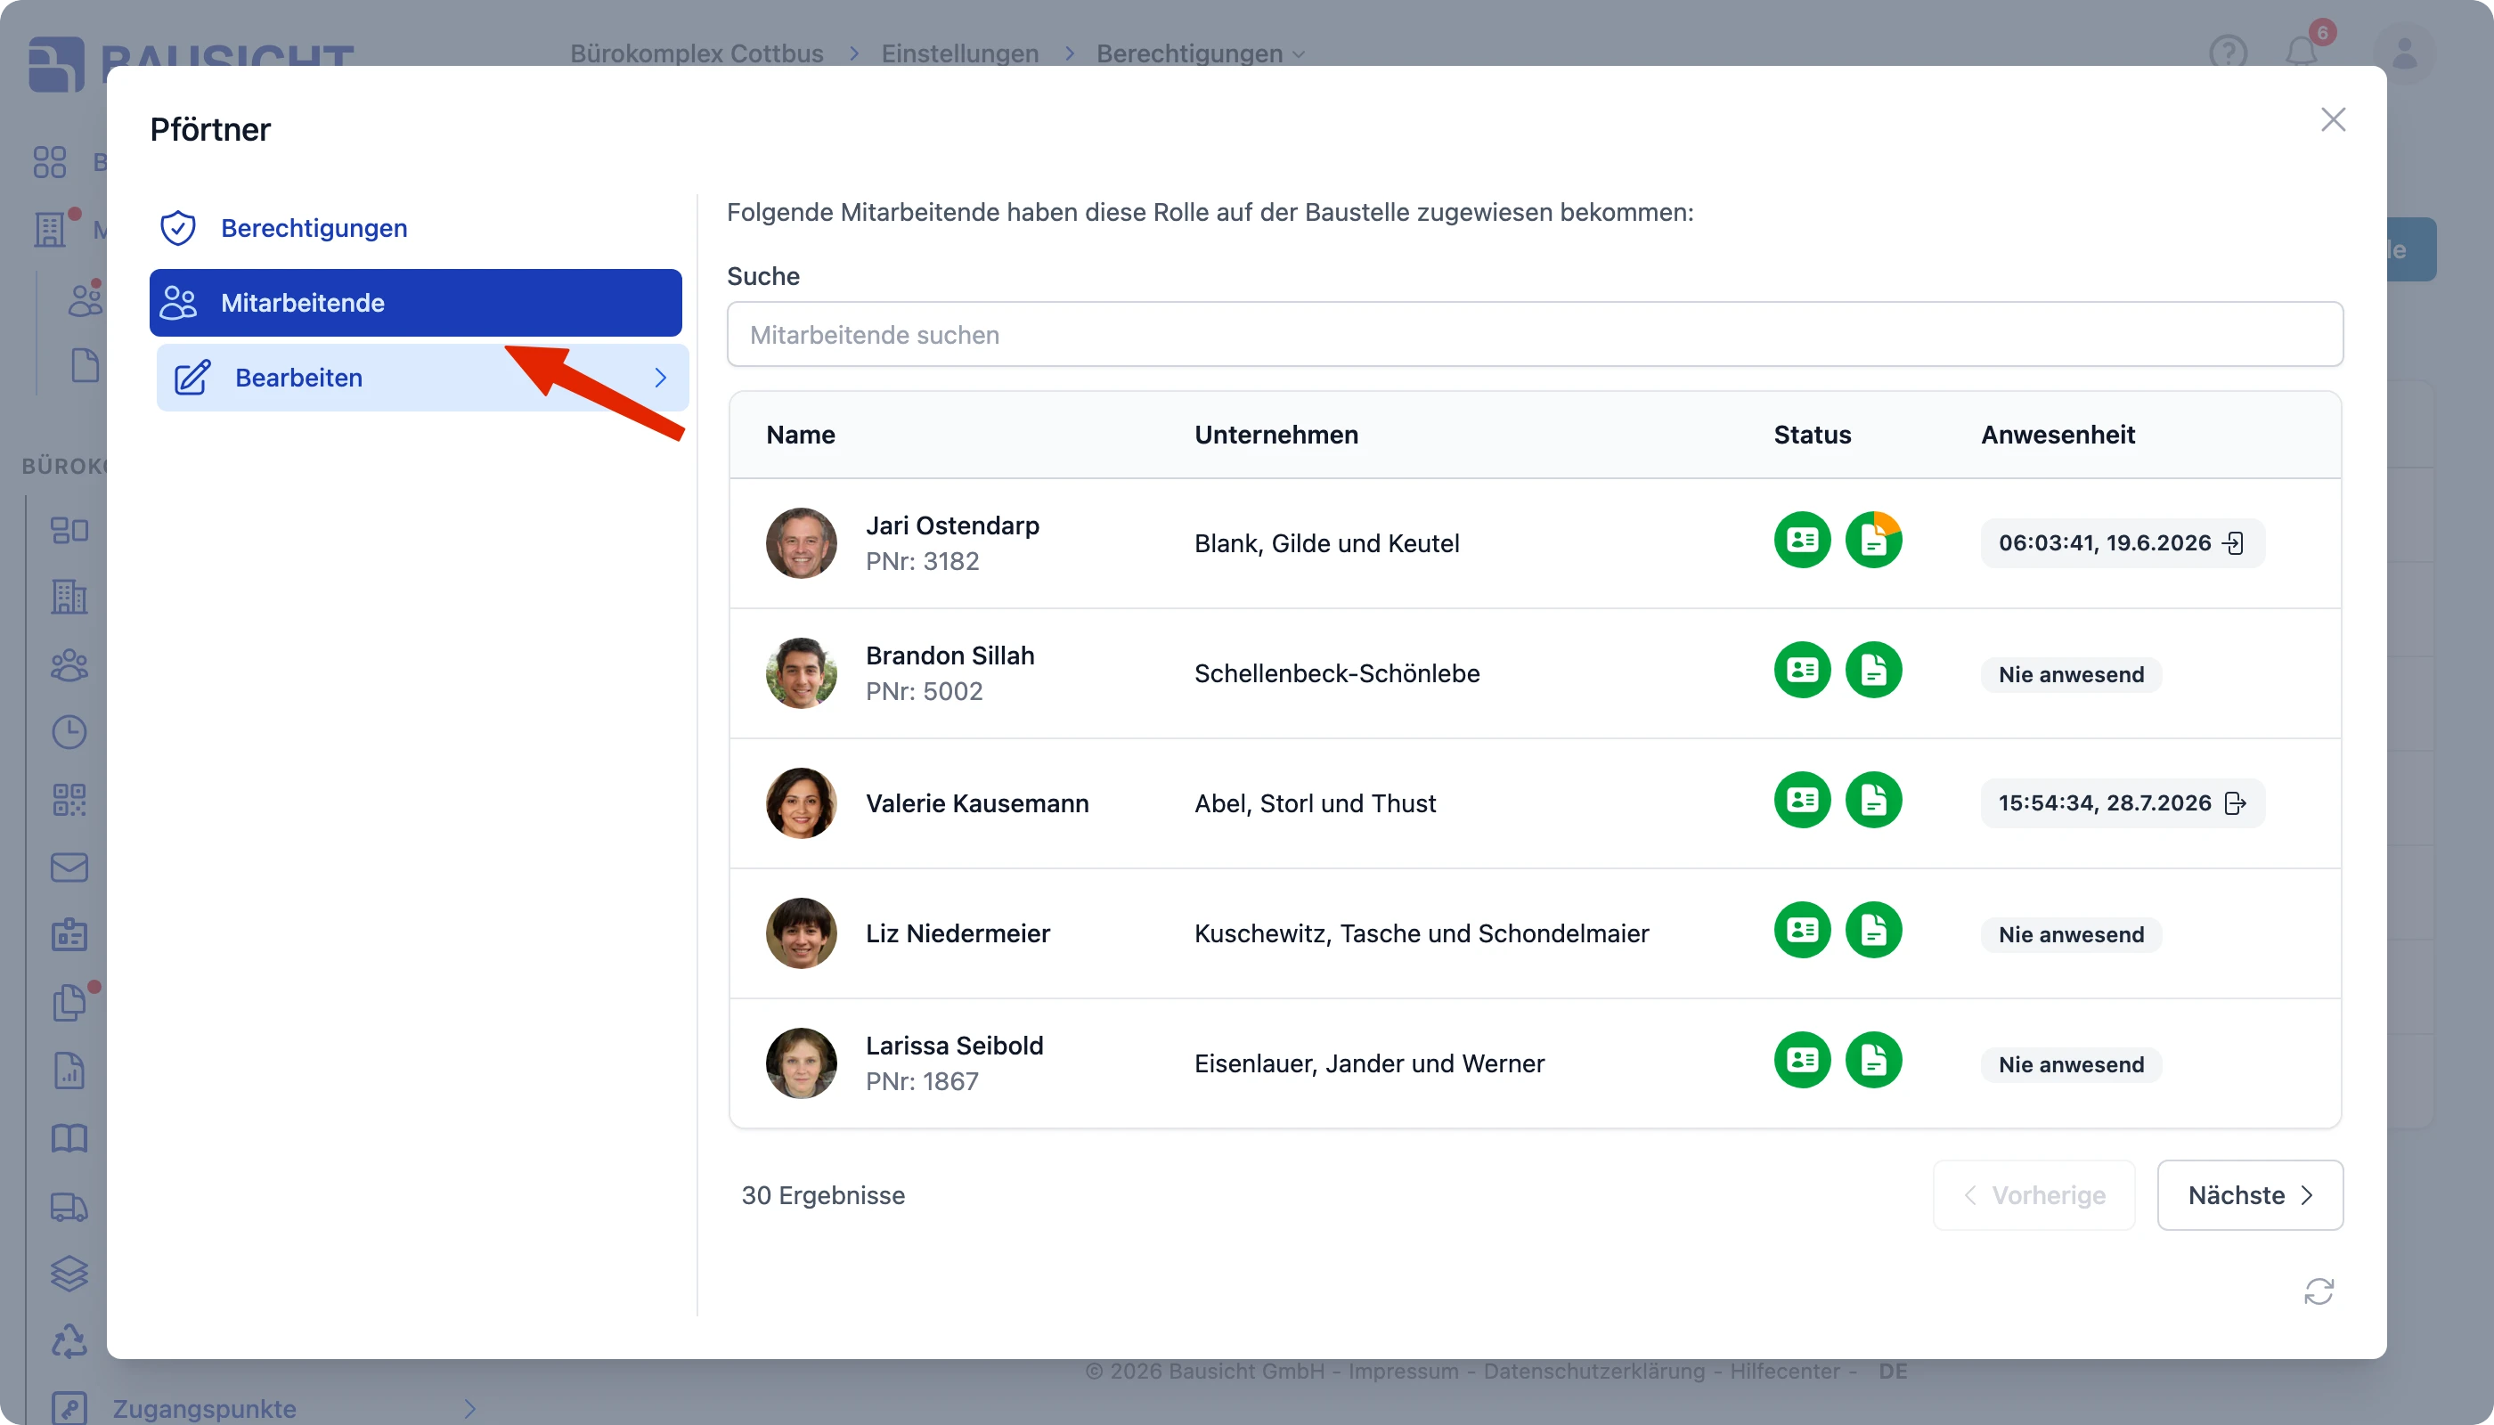
Task: Click the clock icon in sidebar
Action: point(69,732)
